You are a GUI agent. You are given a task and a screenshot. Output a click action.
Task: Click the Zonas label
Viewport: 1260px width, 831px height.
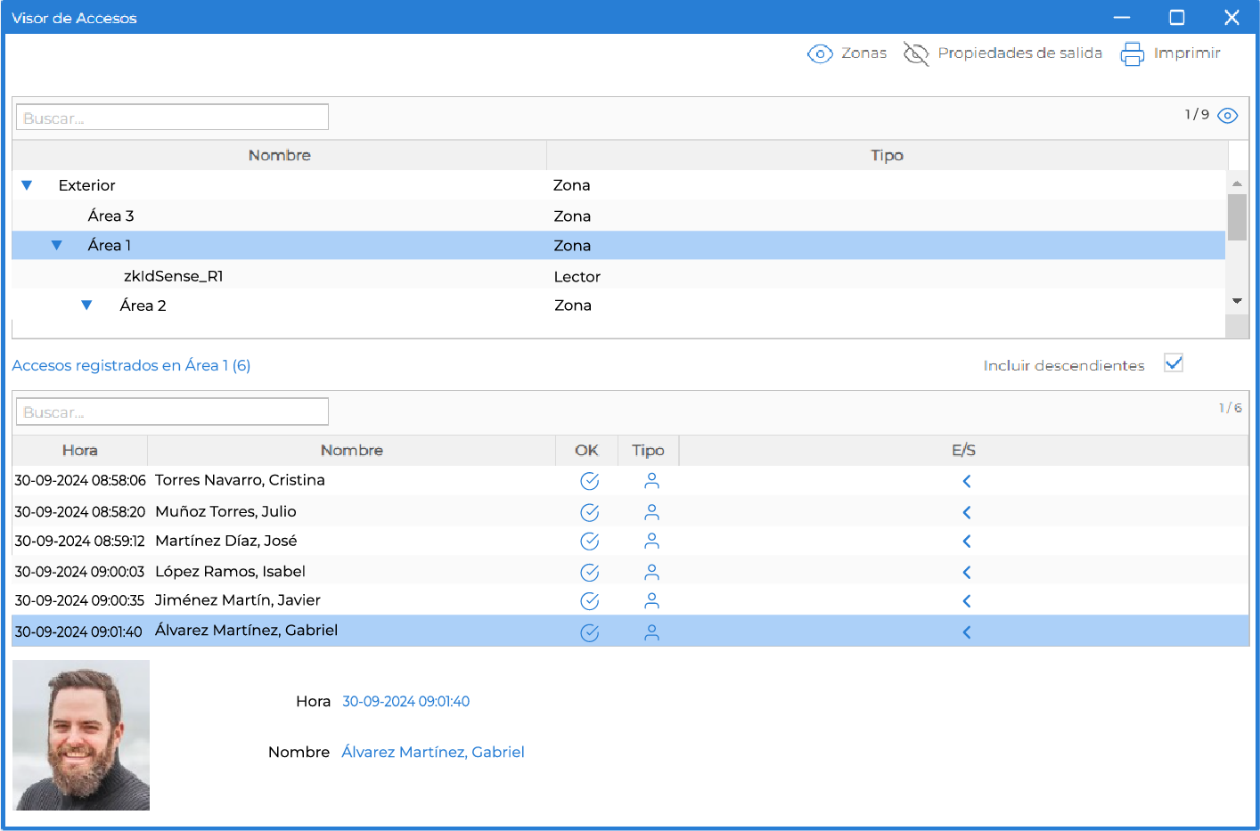(864, 53)
